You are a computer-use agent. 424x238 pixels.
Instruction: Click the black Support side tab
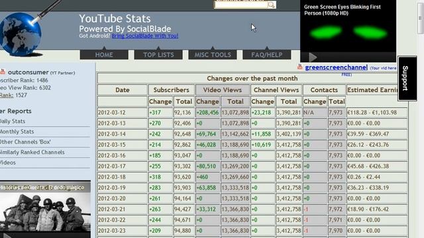click(407, 78)
